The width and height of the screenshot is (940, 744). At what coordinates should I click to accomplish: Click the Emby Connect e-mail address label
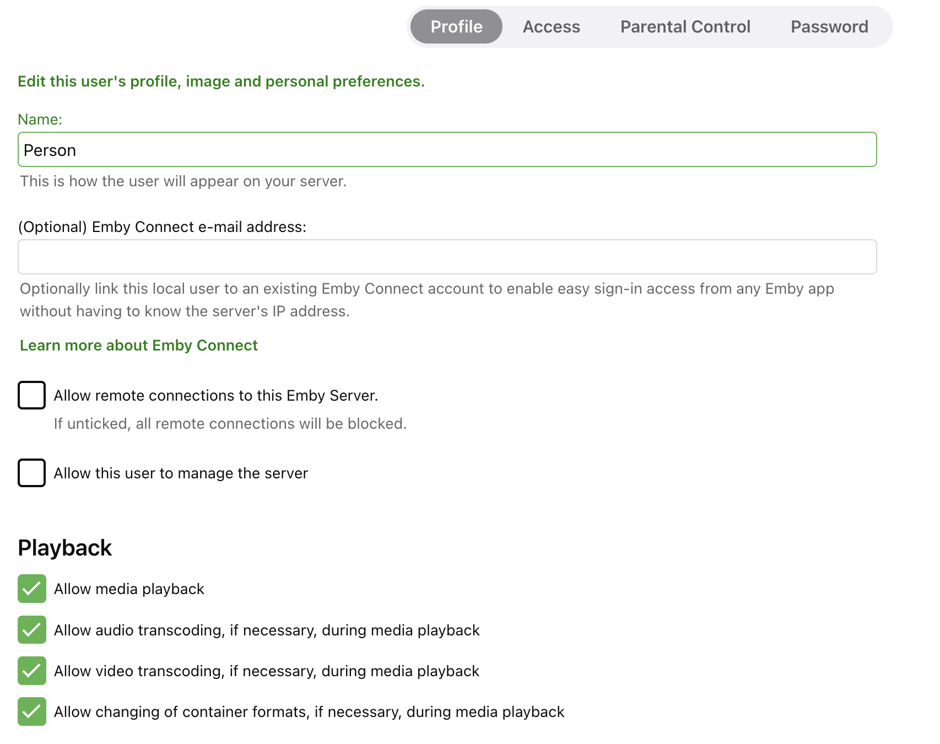(x=162, y=227)
